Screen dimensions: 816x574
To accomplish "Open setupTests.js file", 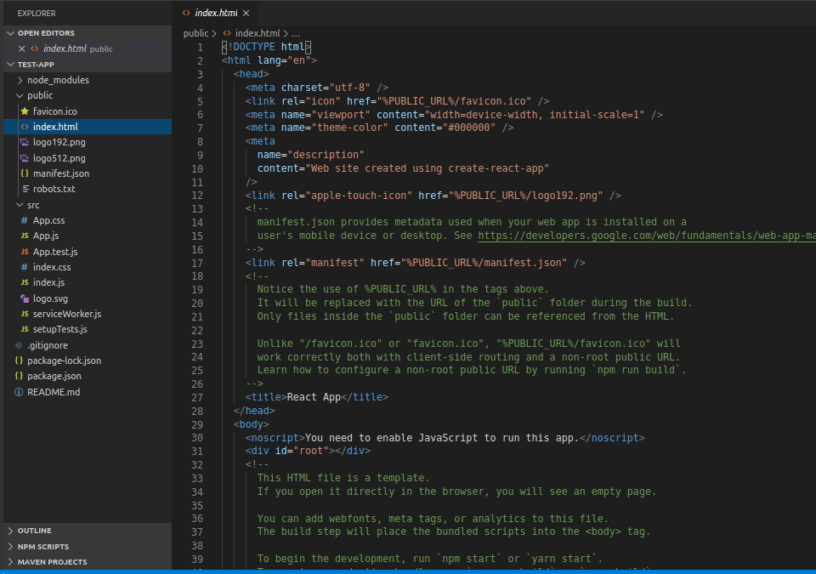I will click(60, 329).
